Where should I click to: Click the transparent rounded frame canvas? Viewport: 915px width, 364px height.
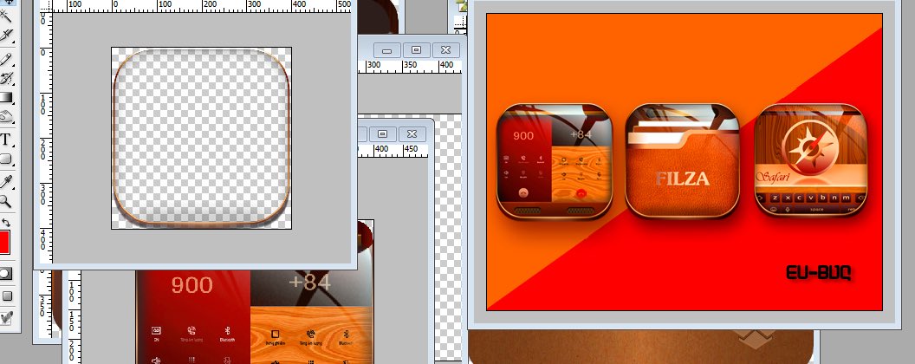(x=201, y=138)
